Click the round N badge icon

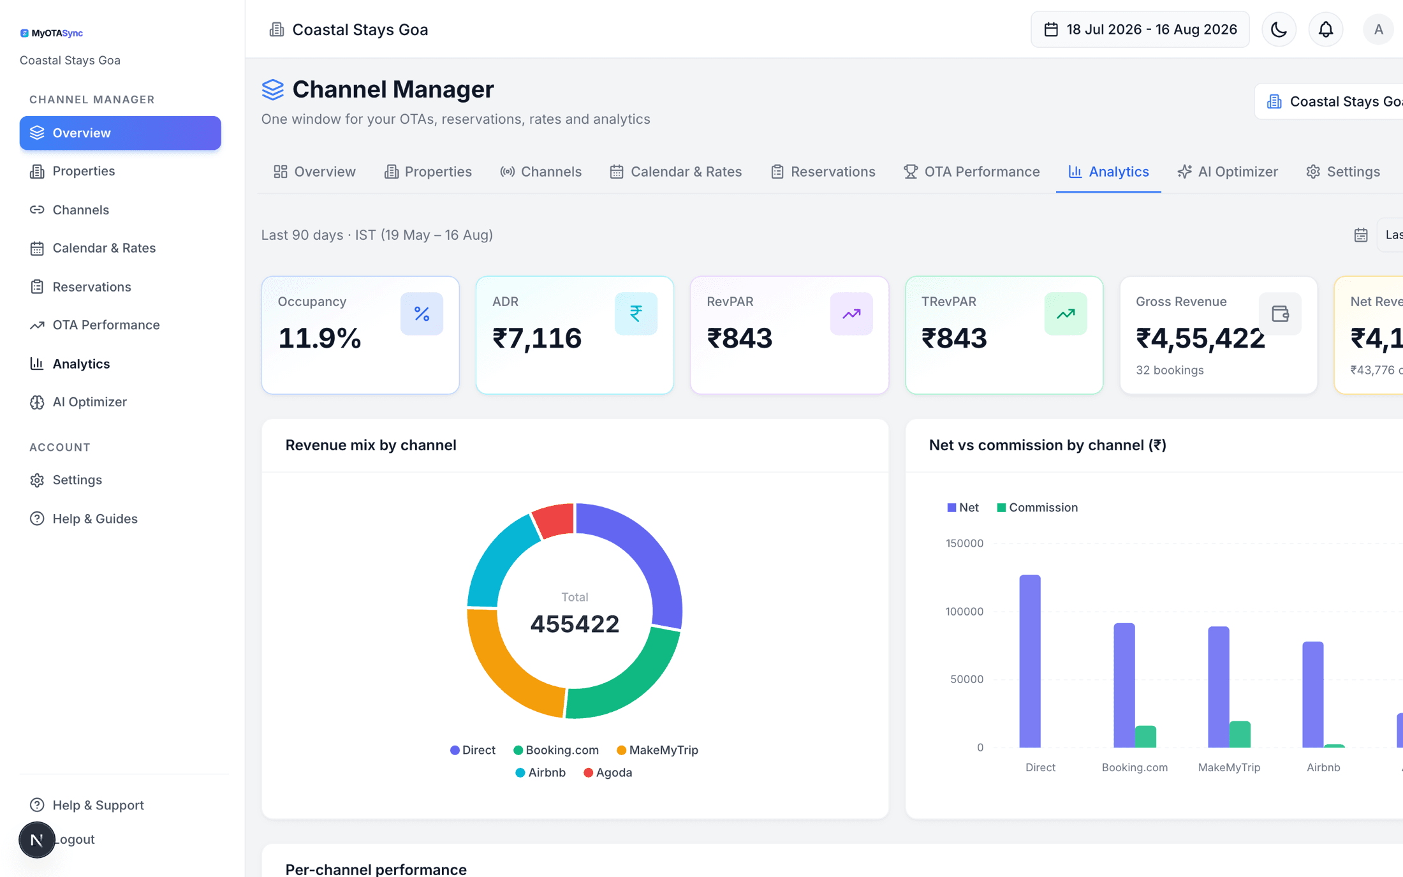pyautogui.click(x=37, y=840)
